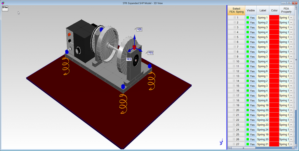
Task: Open FEA Property dropdown for row 15
Action: click(291, 86)
